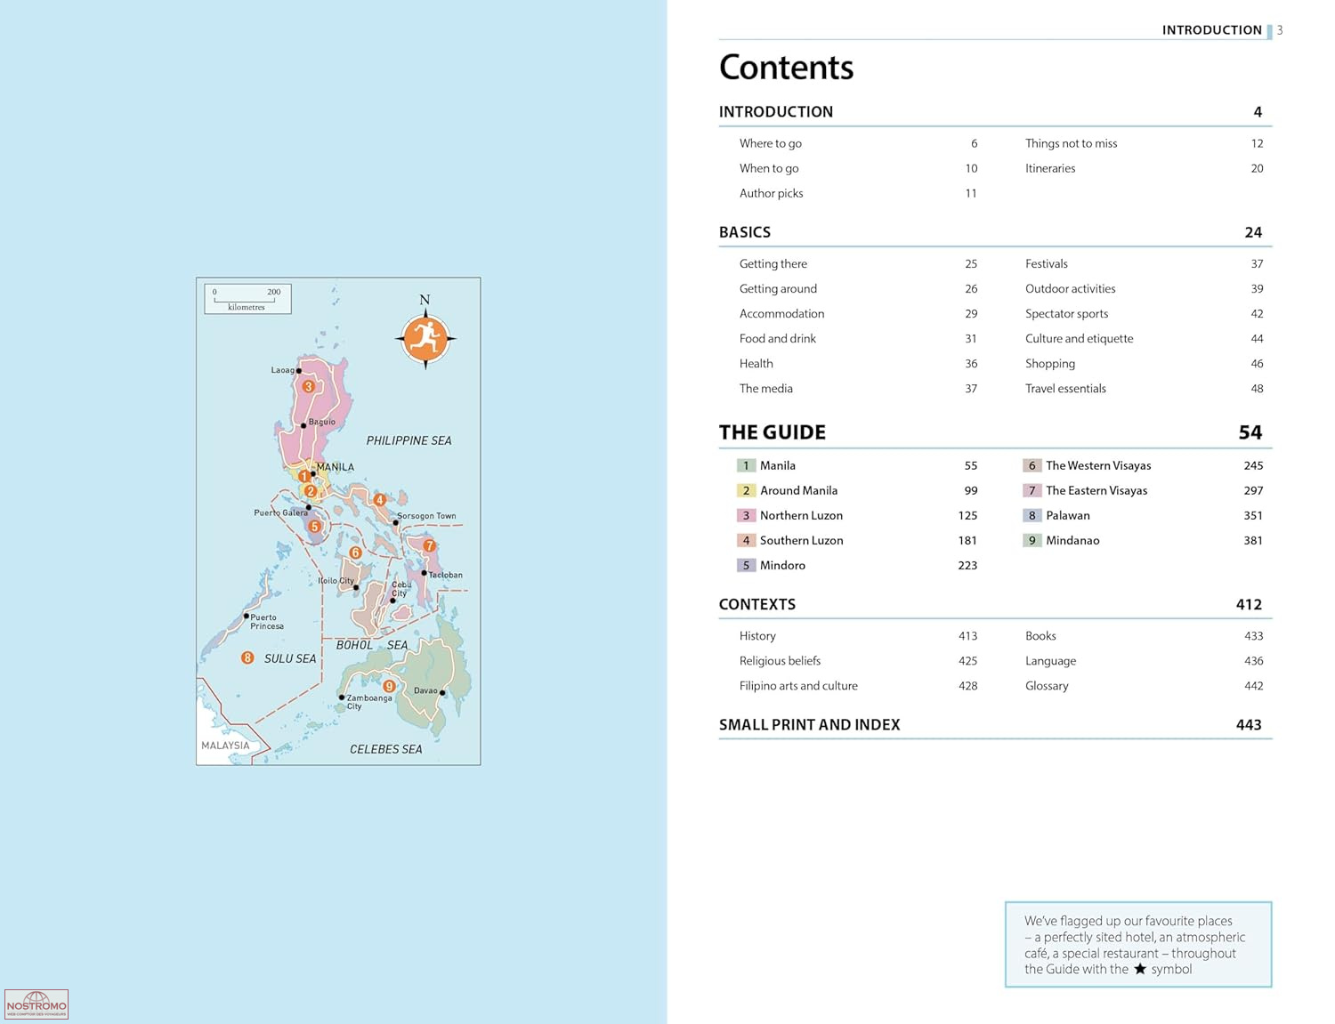Click map marker 7 above Tacloban
Viewport: 1335px width, 1024px height.
pos(429,545)
